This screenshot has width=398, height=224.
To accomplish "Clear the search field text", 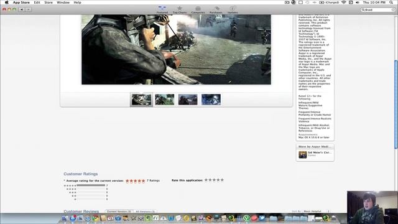I will pos(393,10).
